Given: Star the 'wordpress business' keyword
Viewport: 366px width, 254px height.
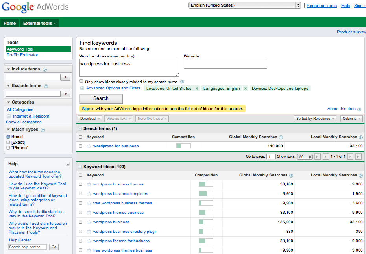Looking at the screenshot, I should tap(89, 222).
